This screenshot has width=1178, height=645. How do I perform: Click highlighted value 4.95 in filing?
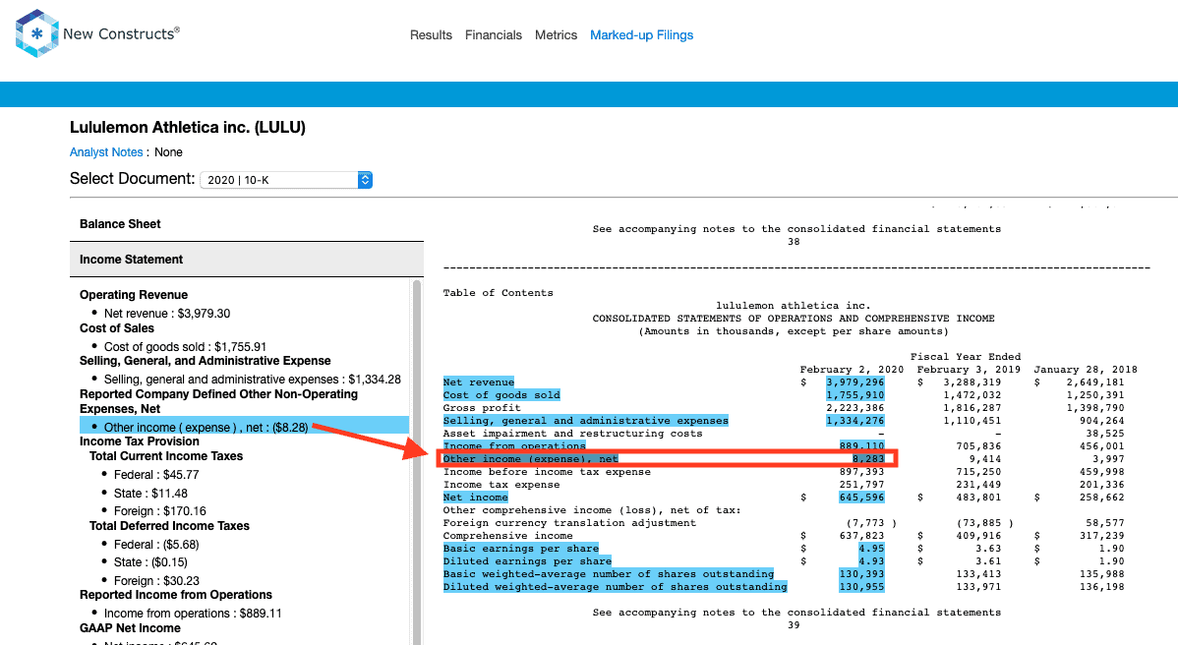point(871,548)
